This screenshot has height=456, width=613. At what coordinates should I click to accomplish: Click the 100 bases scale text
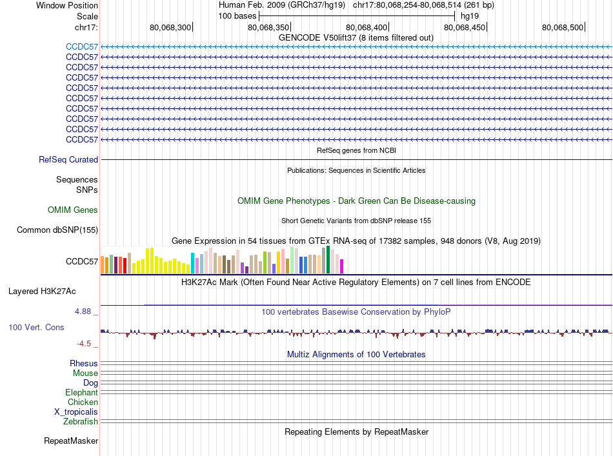(x=237, y=16)
